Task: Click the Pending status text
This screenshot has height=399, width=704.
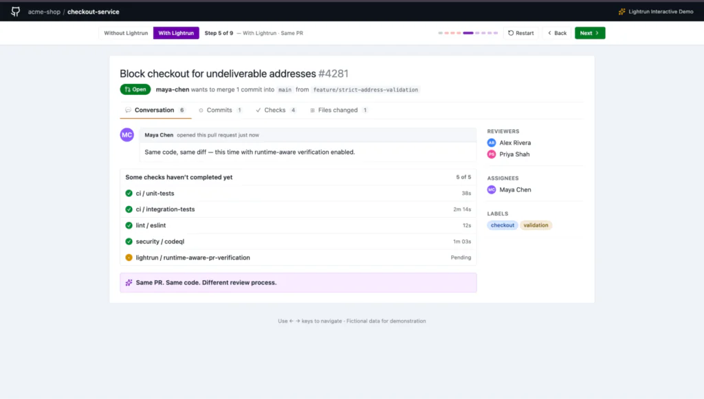Action: [x=461, y=258]
